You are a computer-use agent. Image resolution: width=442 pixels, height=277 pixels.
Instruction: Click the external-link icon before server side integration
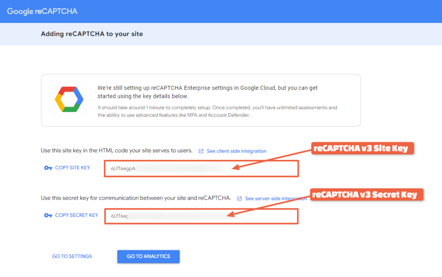(240, 198)
